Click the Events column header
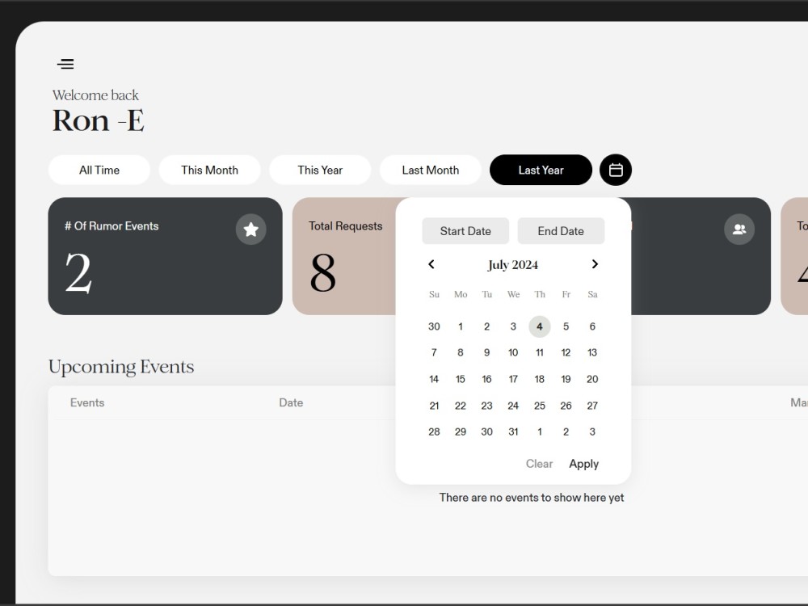The height and width of the screenshot is (606, 808). click(x=87, y=403)
